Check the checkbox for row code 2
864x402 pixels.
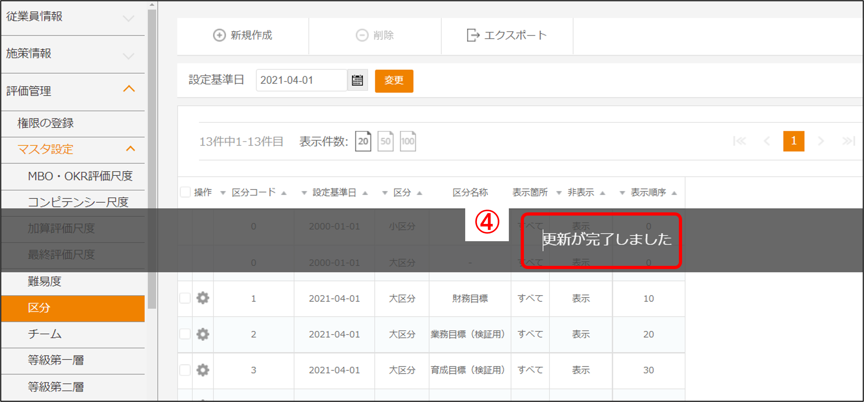(x=185, y=334)
